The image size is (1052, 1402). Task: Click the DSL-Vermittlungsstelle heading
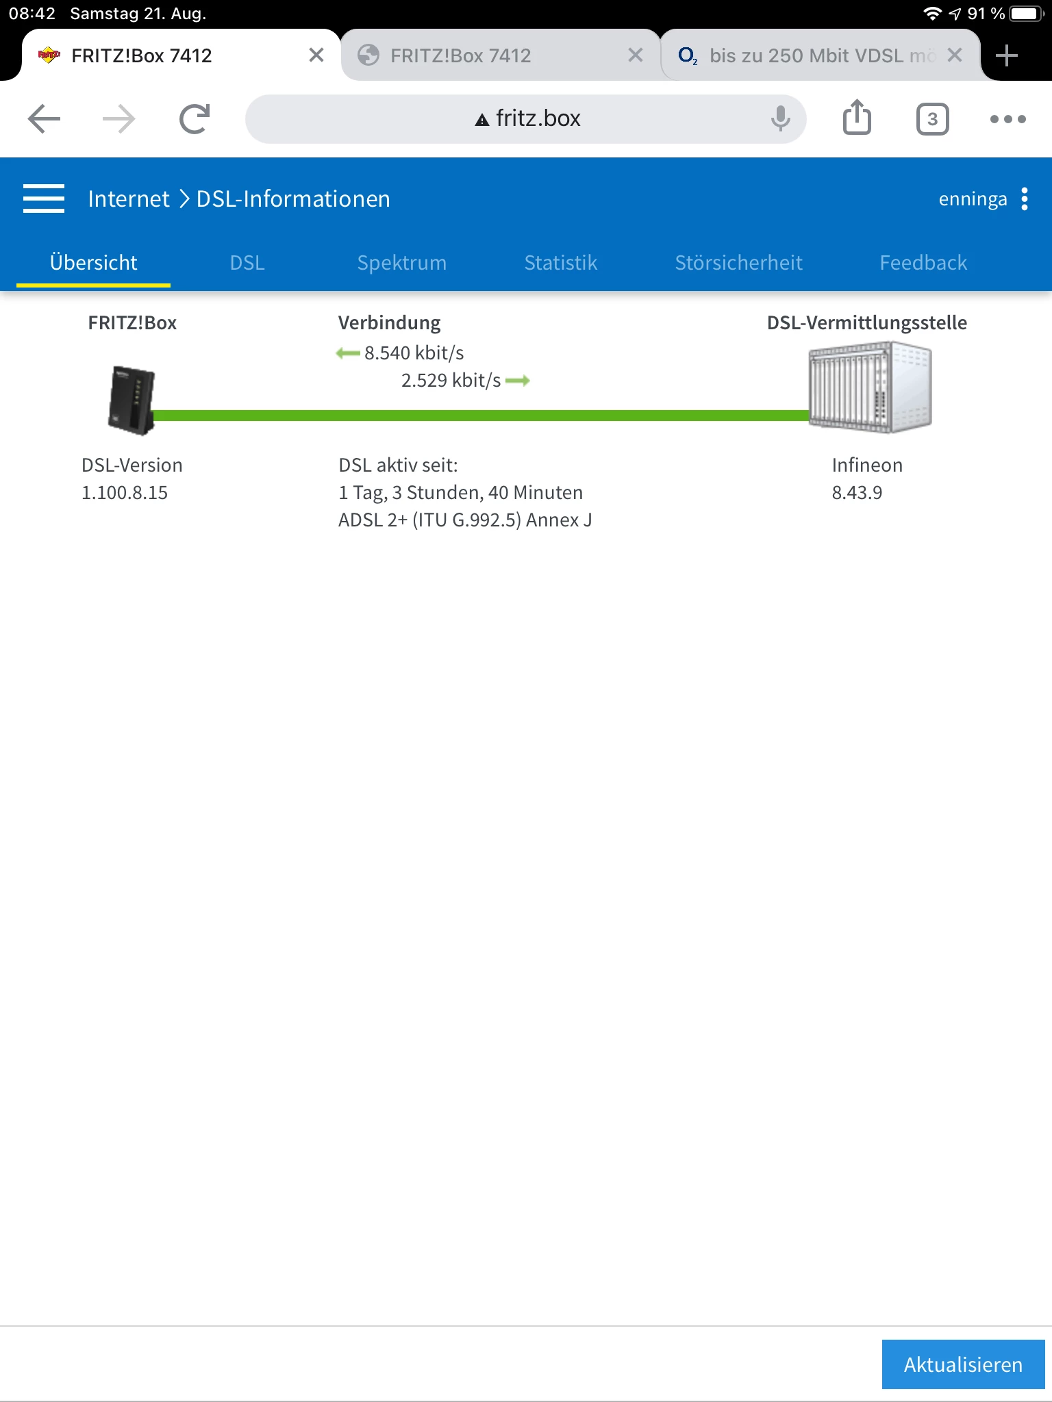pyautogui.click(x=867, y=323)
